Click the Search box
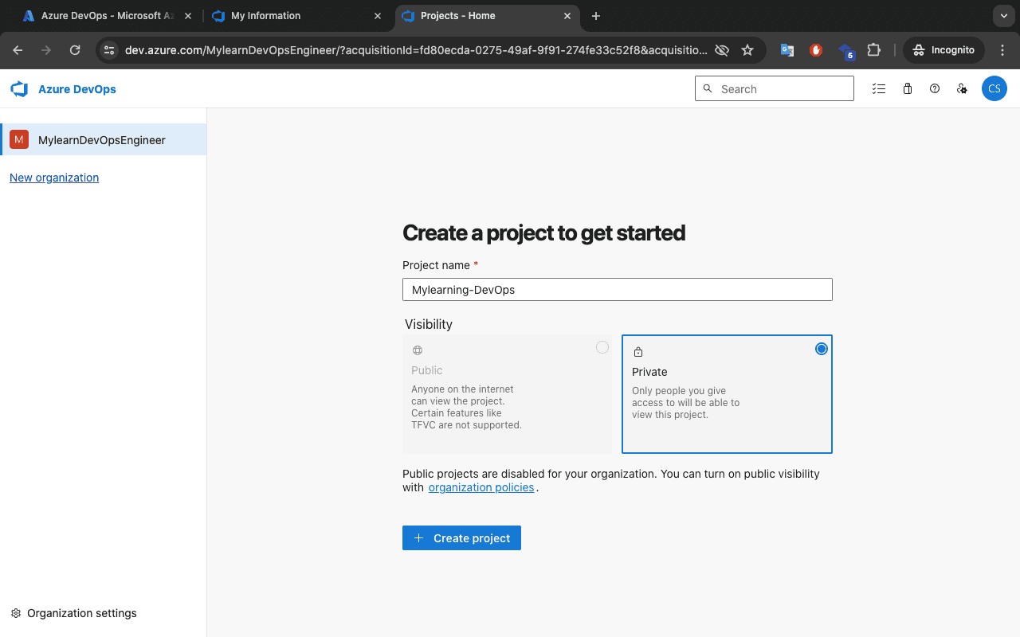This screenshot has width=1020, height=637. pos(775,88)
